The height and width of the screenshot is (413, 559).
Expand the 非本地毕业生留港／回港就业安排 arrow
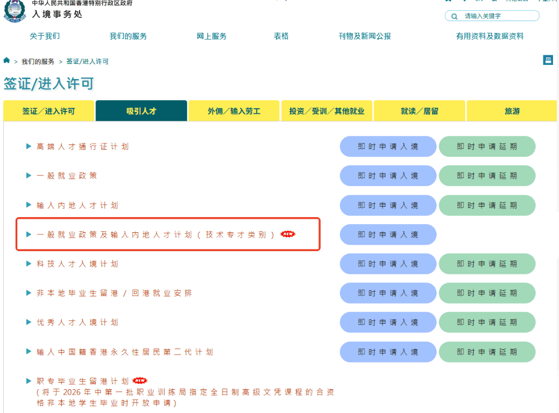[x=28, y=293]
